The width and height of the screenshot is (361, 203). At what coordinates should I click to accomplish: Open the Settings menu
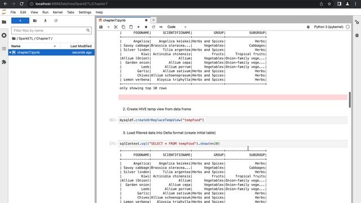tap(85, 12)
